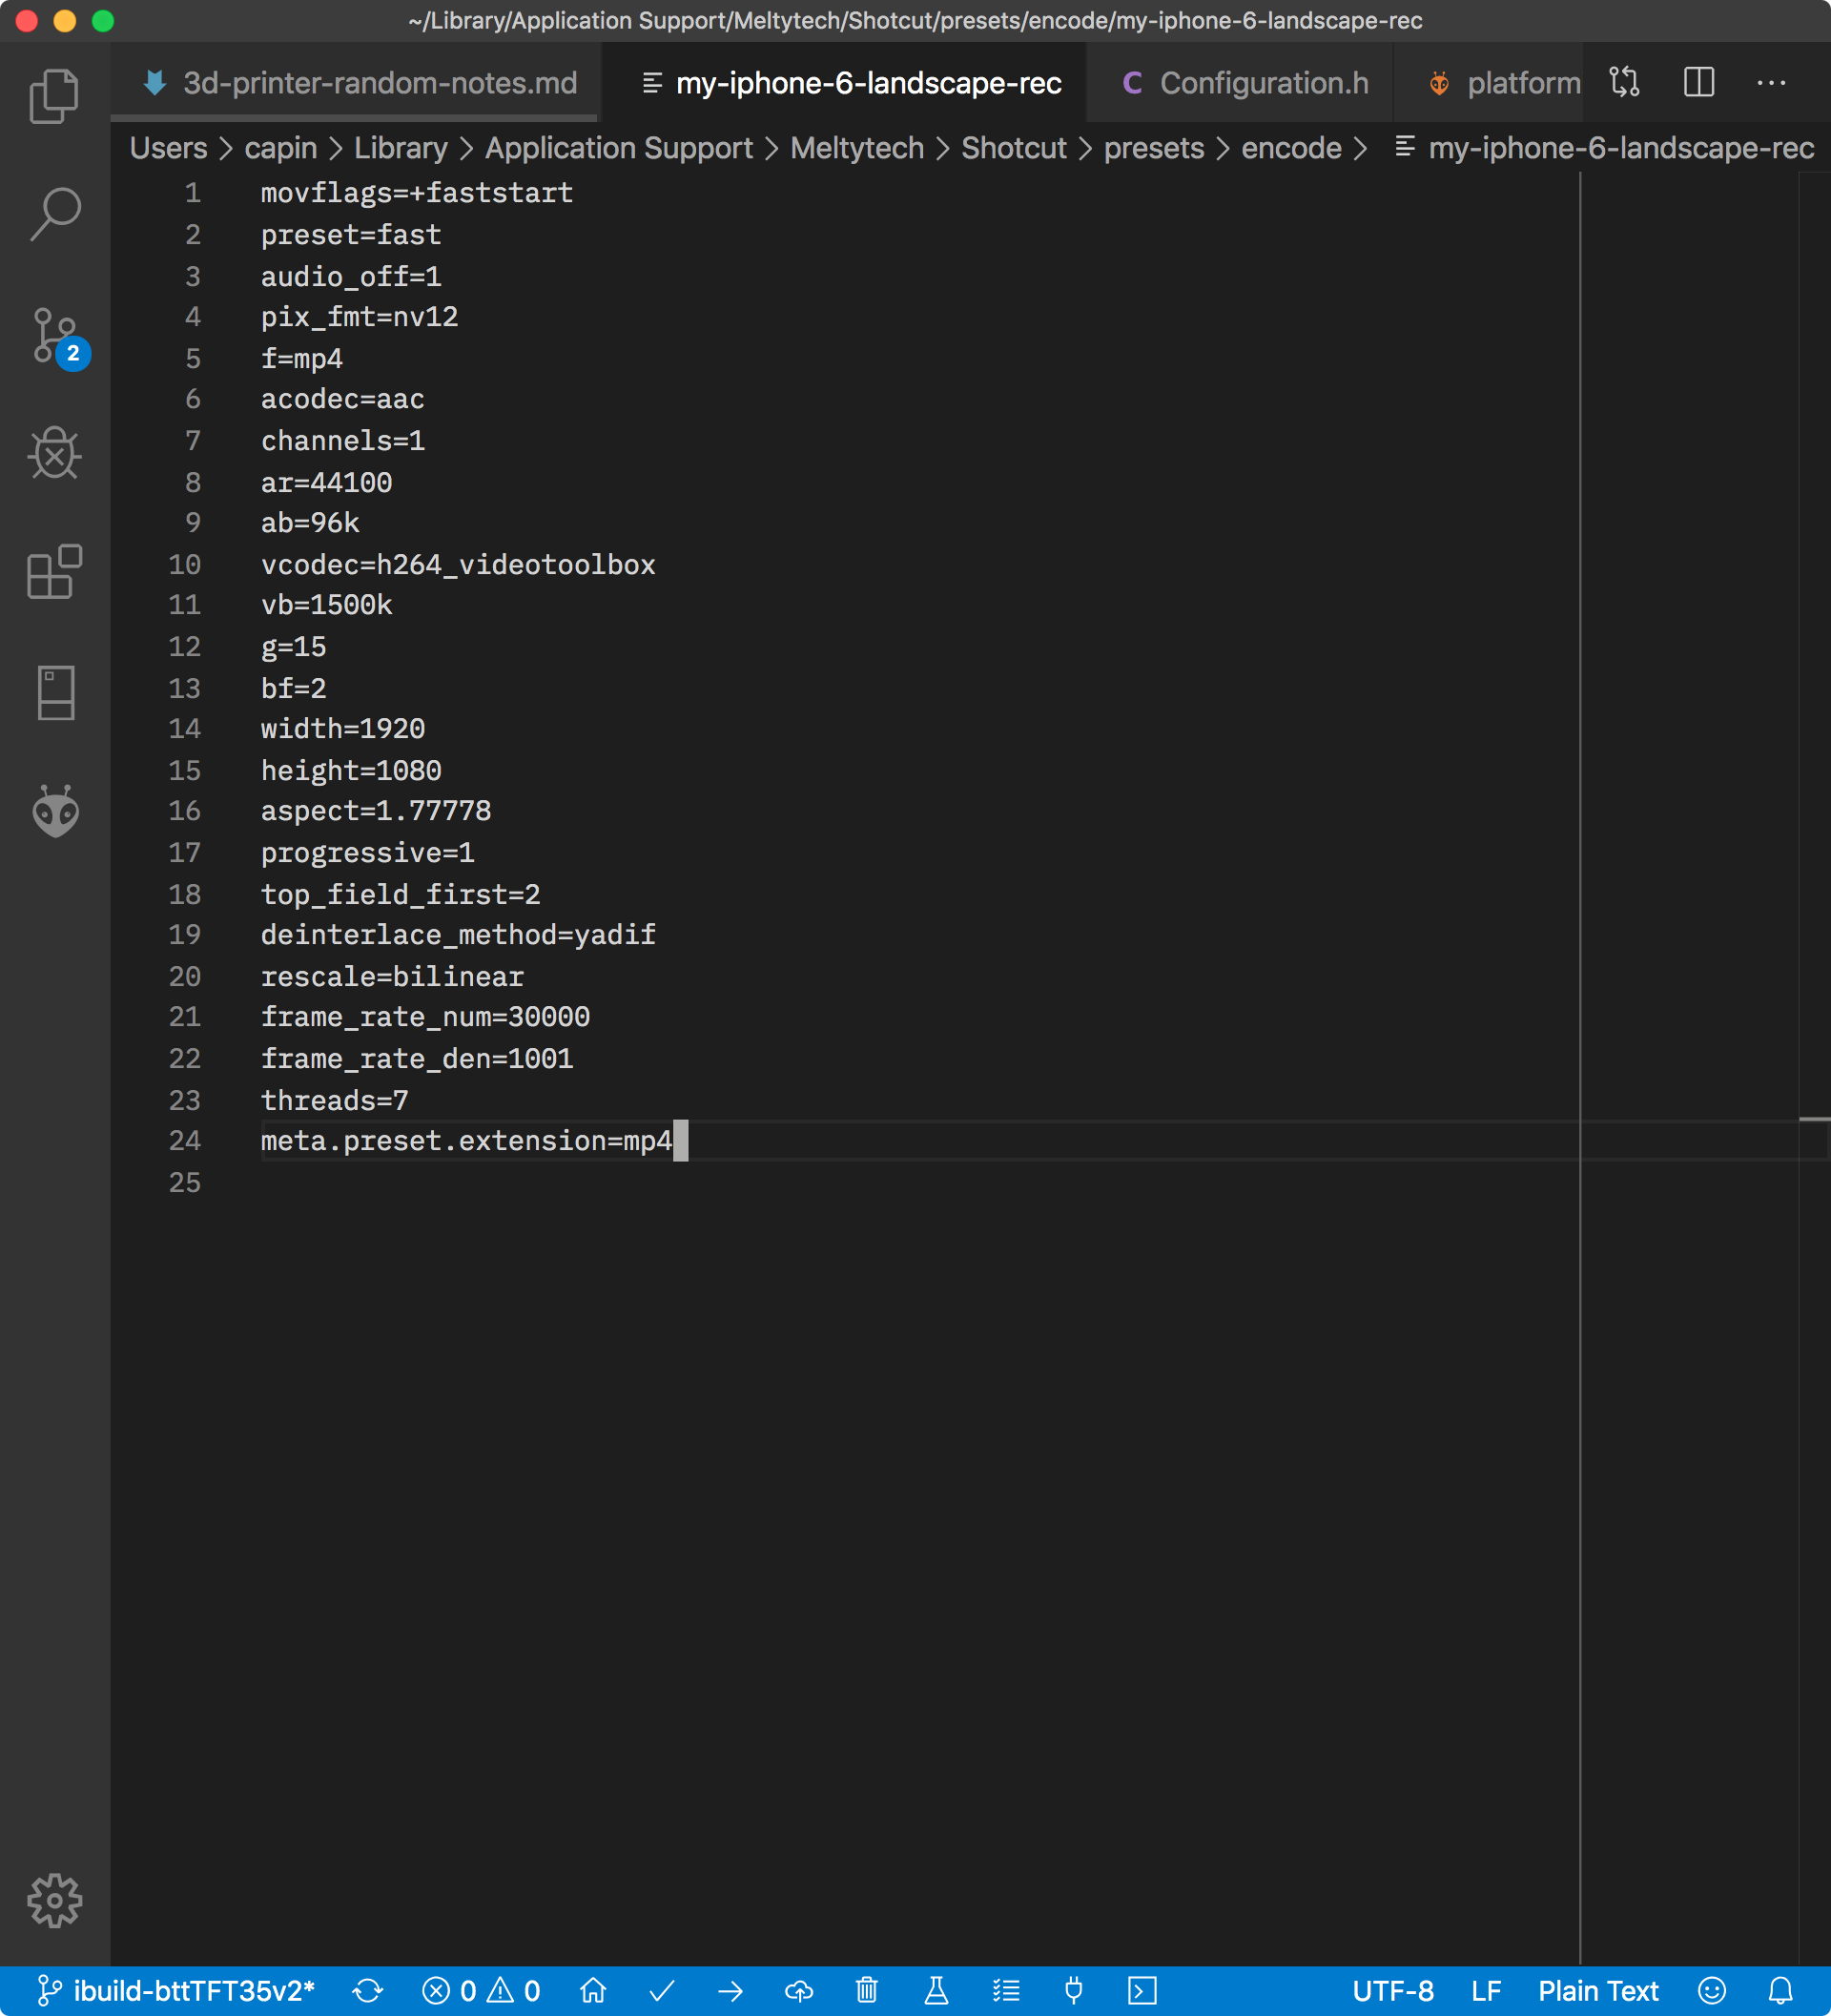Click the More Actions ellipsis icon

tap(1771, 83)
